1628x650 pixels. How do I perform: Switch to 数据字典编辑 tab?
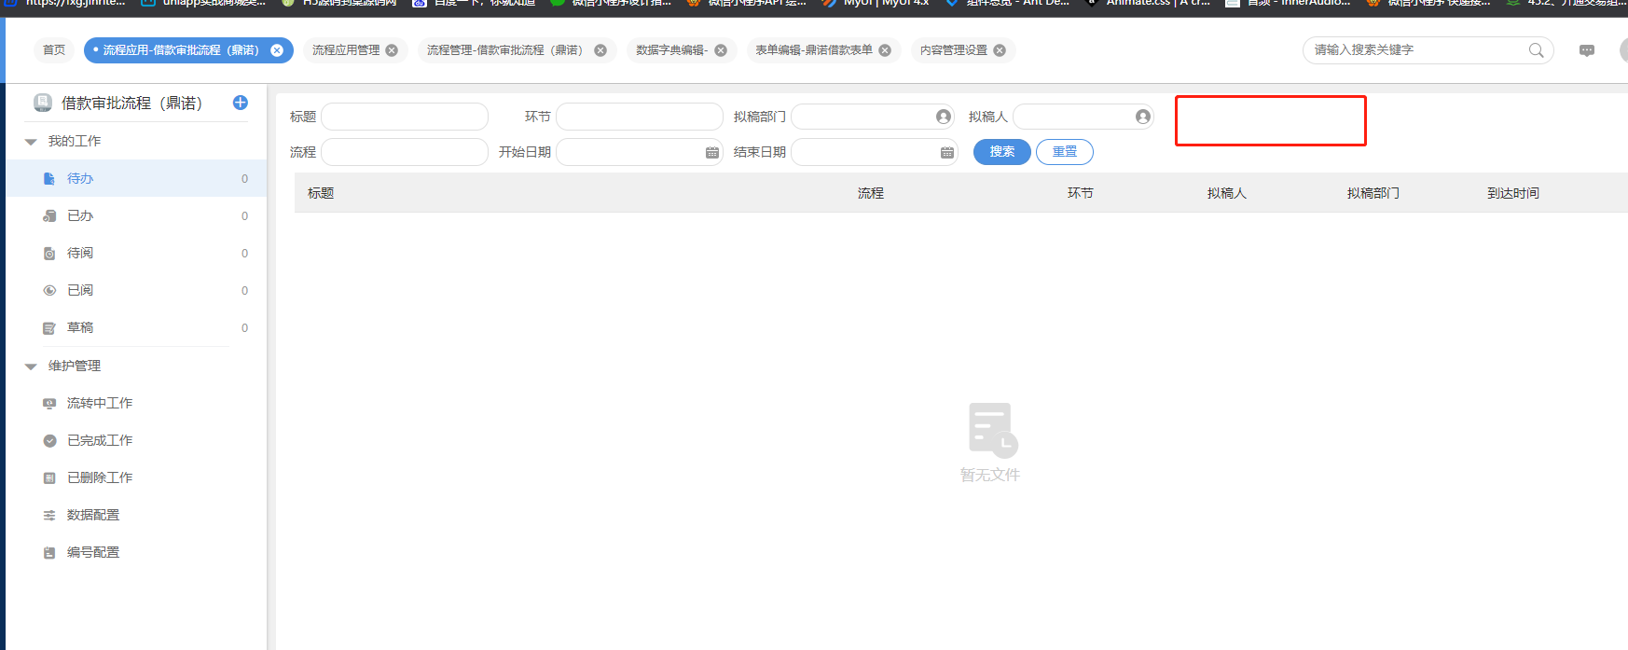(671, 50)
